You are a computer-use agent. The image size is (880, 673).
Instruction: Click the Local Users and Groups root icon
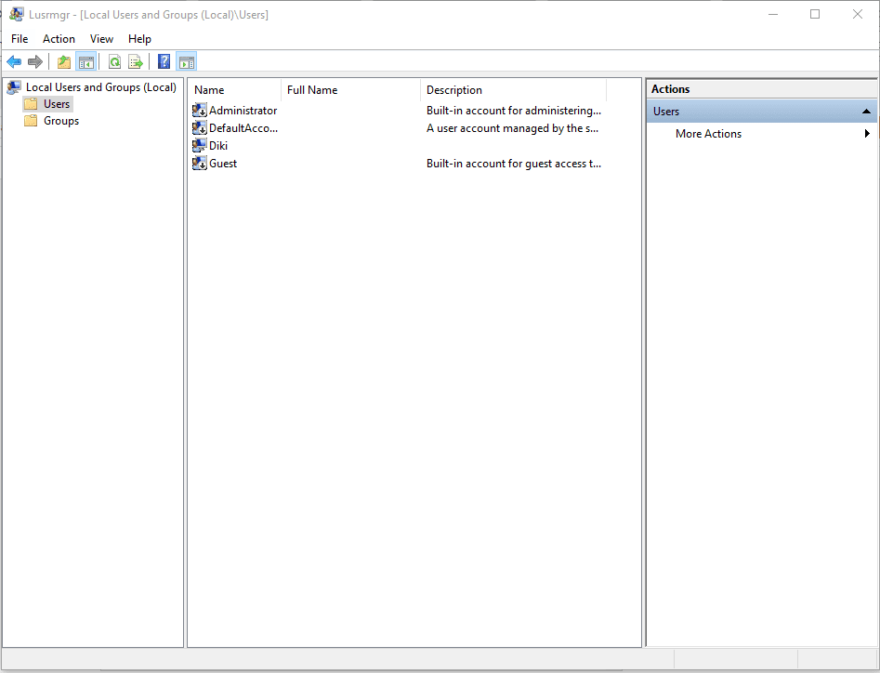[14, 87]
